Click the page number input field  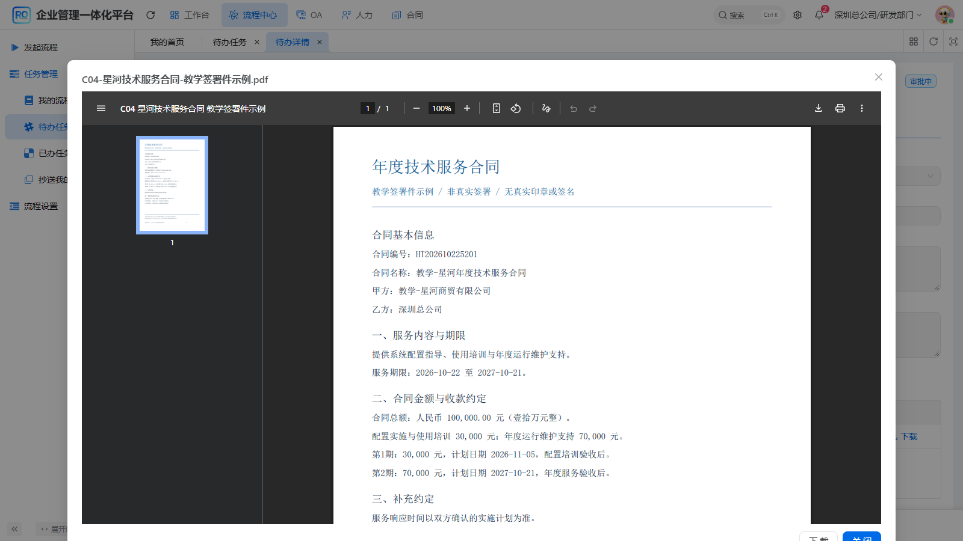pos(368,108)
